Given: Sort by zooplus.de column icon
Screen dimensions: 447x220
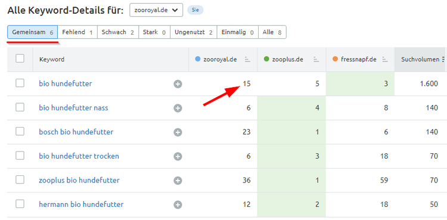Looking at the screenshot, I should (316, 60).
